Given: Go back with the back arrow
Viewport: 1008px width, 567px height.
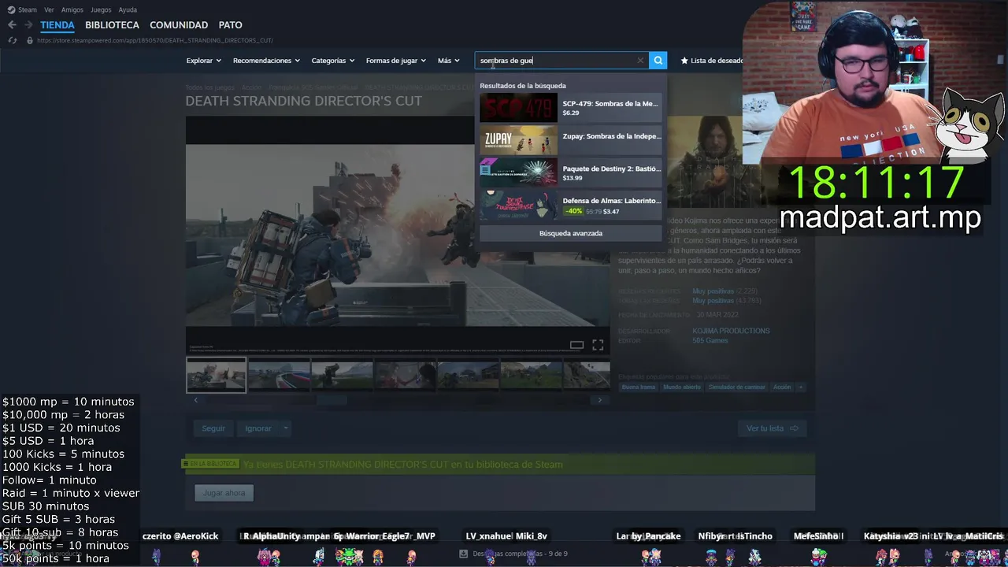Looking at the screenshot, I should click(x=12, y=25).
